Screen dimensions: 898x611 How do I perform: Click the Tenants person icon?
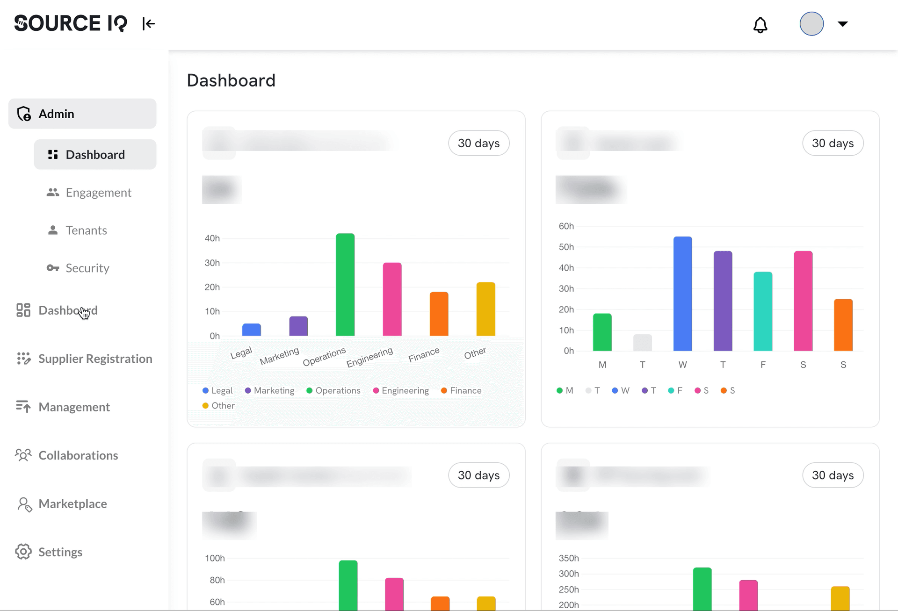pos(53,230)
